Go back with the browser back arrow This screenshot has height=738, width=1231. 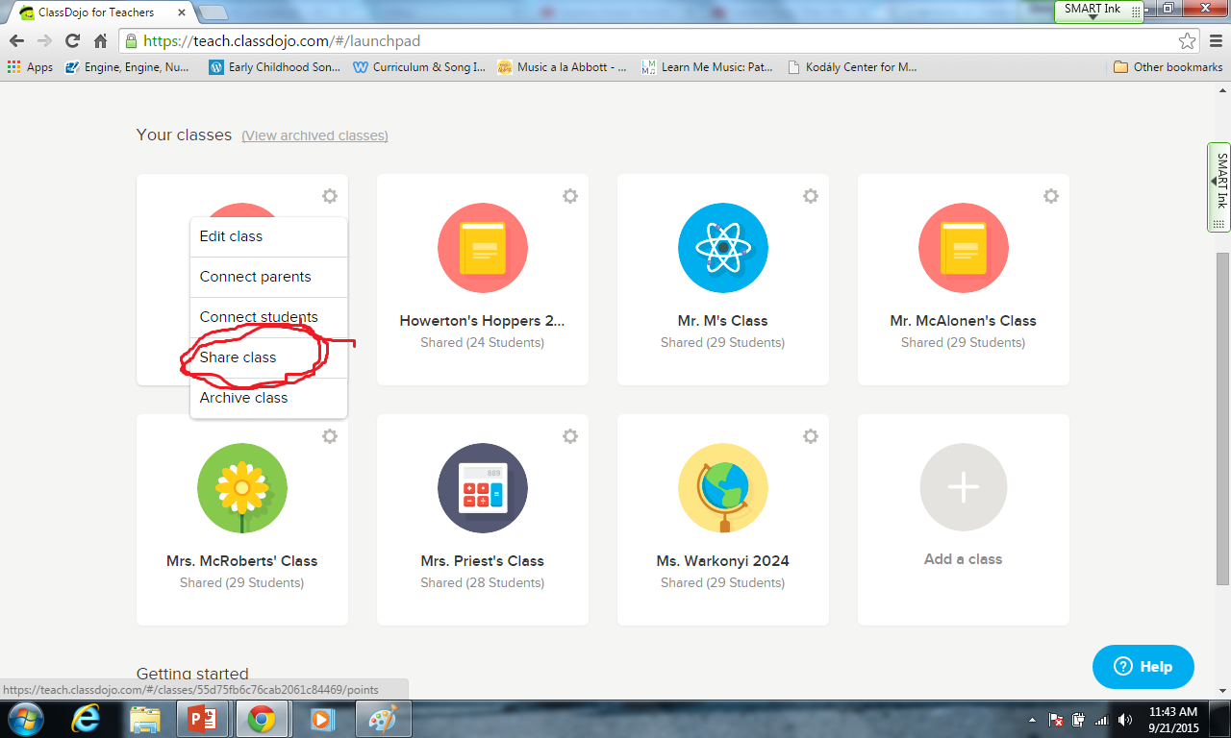click(16, 41)
